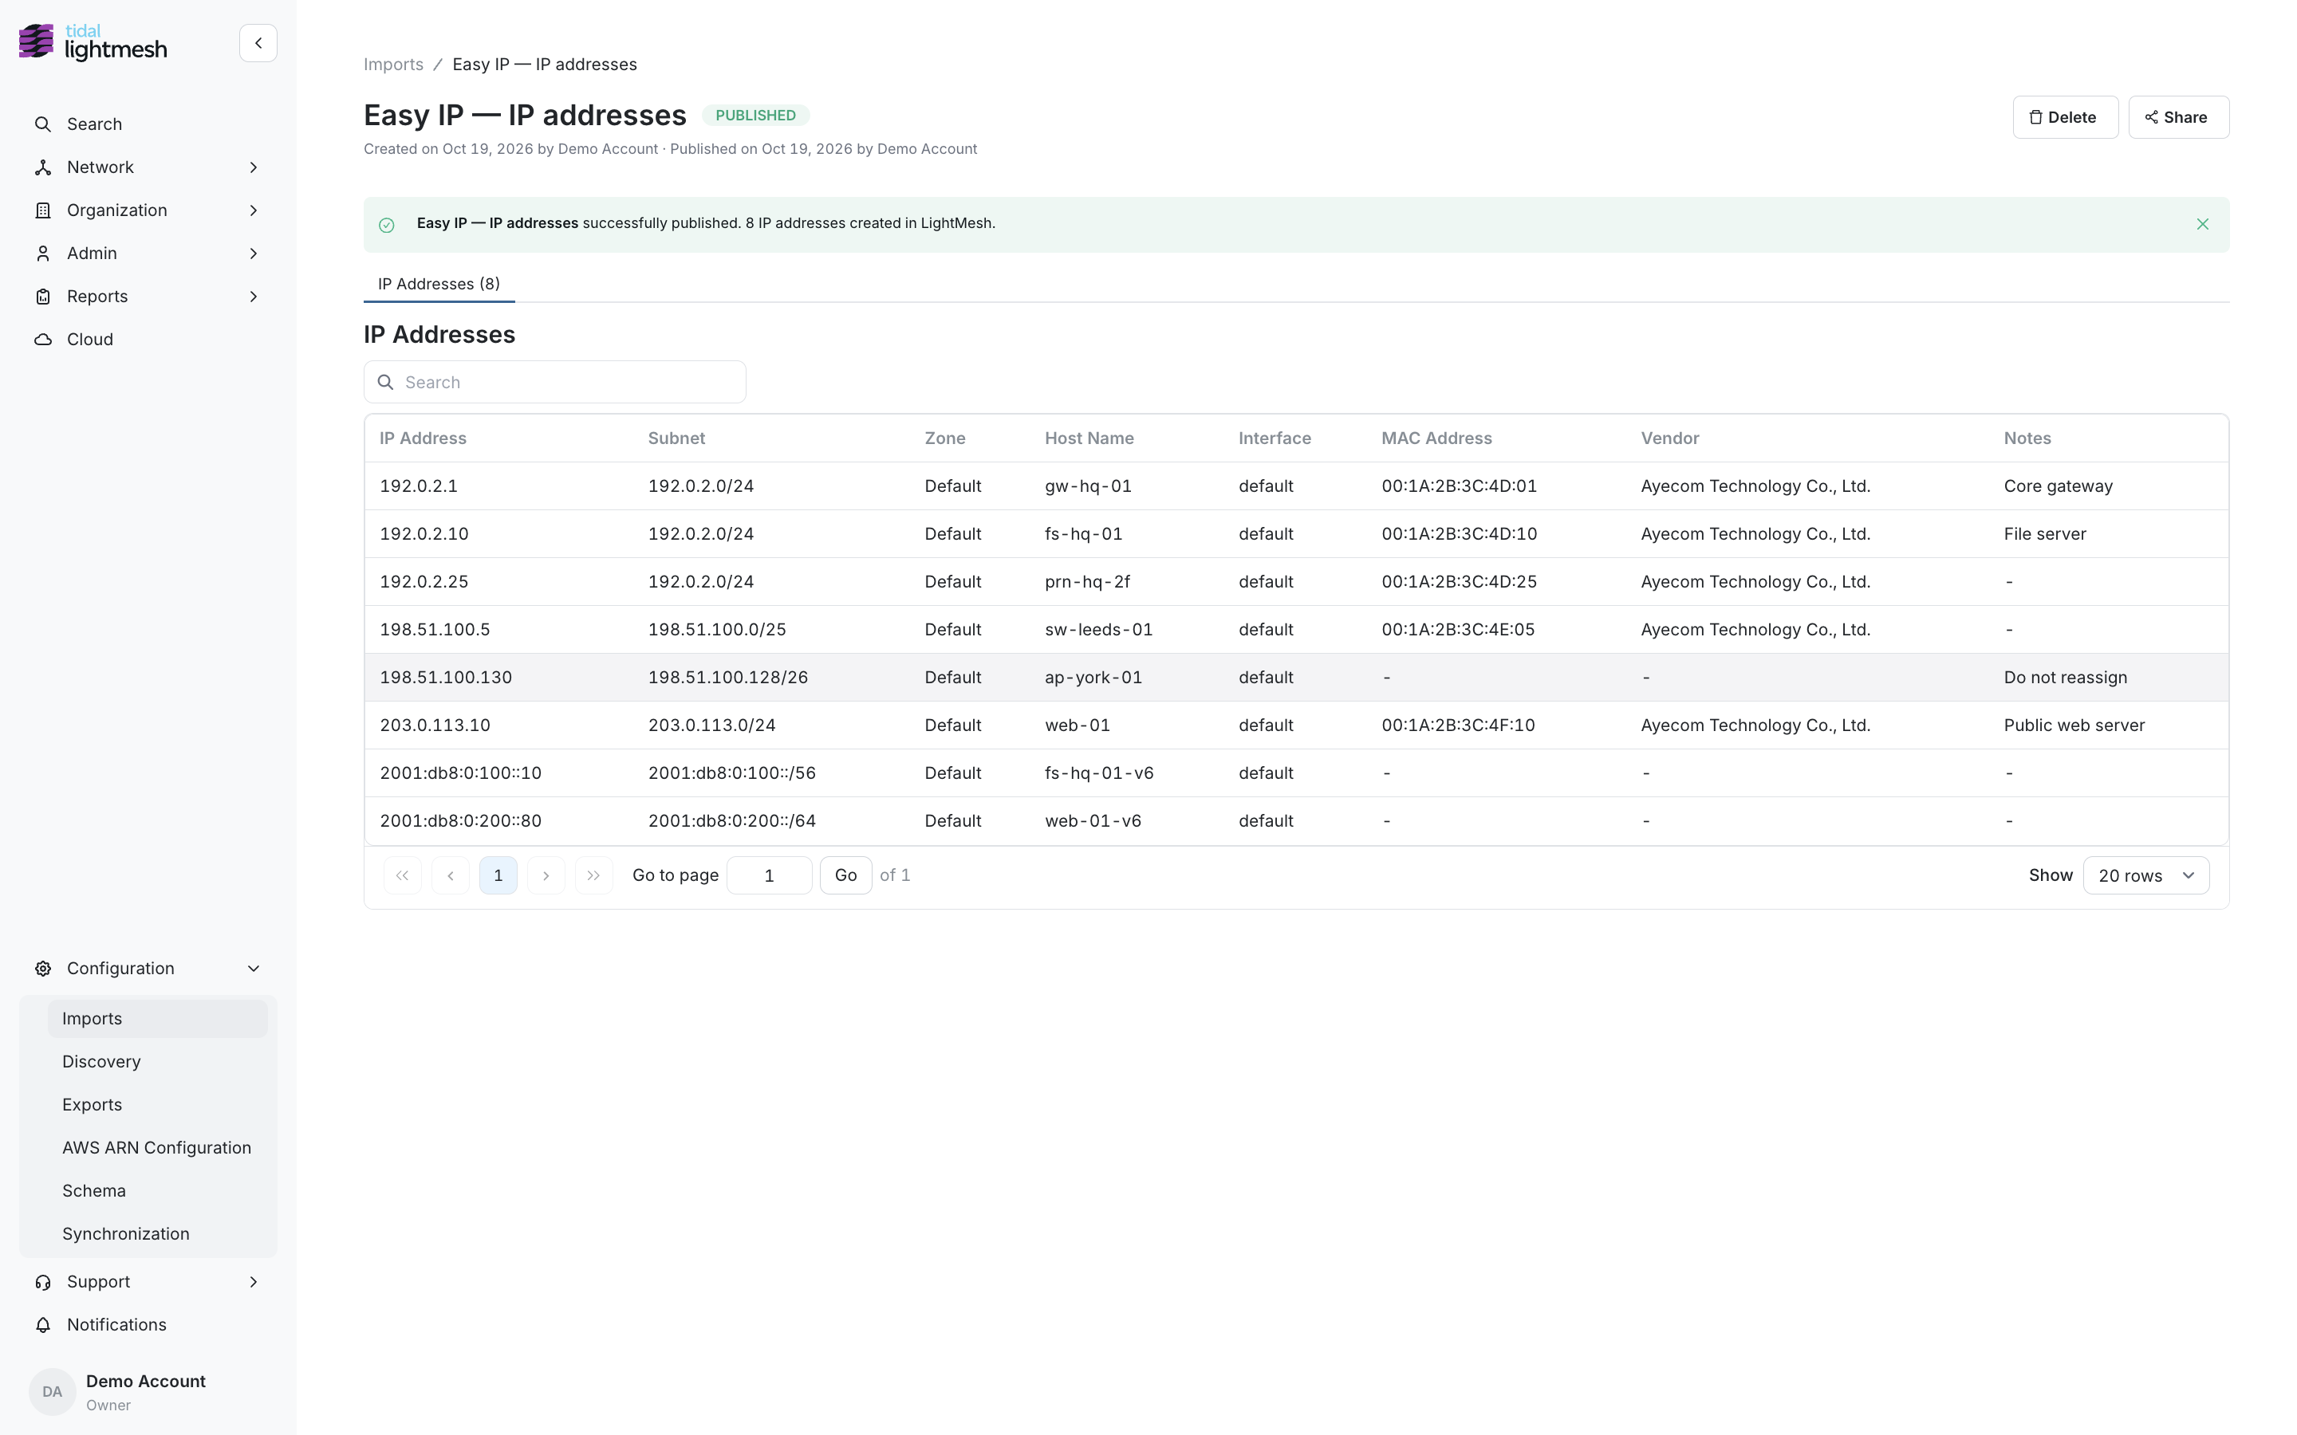Click the Organization building icon
Viewport: 2297px width, 1435px height.
(x=43, y=210)
